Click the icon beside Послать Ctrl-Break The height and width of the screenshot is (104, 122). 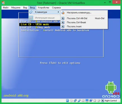coord(63,22)
